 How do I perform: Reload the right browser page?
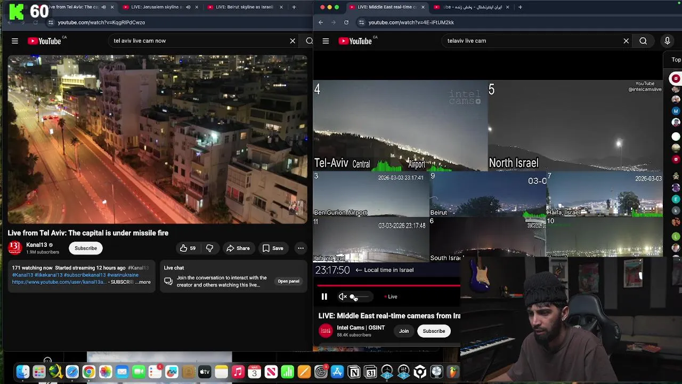tap(346, 22)
